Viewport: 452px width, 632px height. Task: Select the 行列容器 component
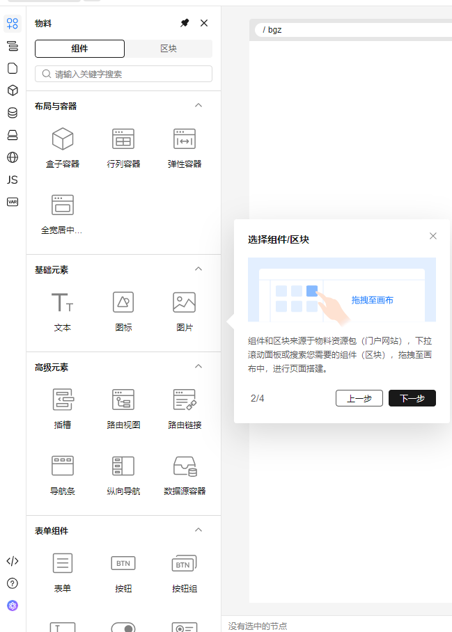[x=123, y=148]
